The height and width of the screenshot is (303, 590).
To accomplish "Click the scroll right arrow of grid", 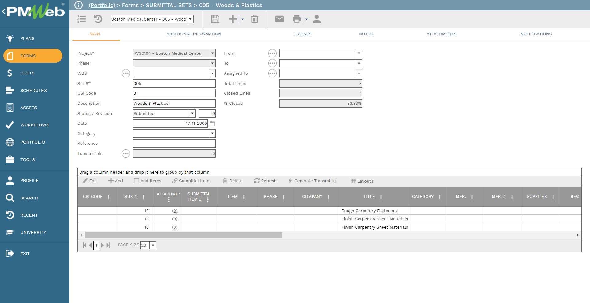I will click(577, 235).
